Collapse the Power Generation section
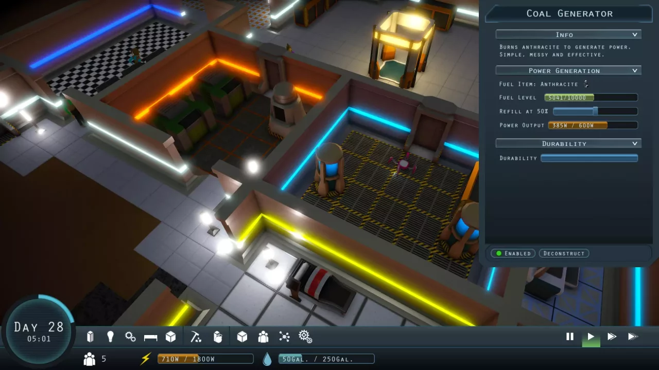Viewport: 659px width, 370px height. tap(635, 71)
